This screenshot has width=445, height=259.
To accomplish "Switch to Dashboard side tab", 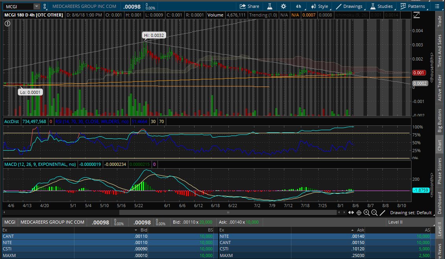I will [439, 203].
